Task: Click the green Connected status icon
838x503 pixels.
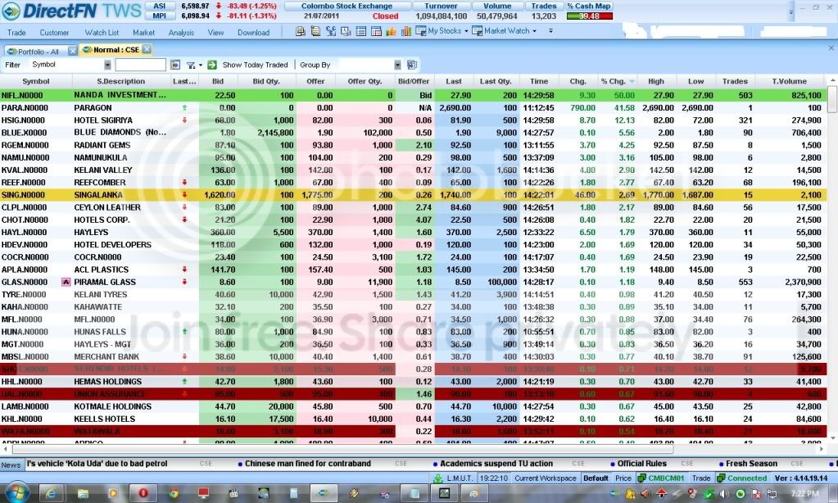Action: point(721,478)
